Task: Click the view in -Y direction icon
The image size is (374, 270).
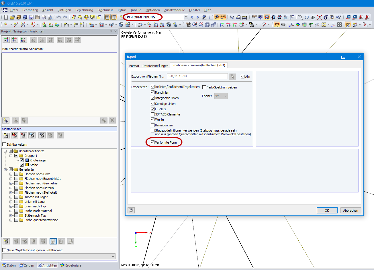Action: point(15,40)
